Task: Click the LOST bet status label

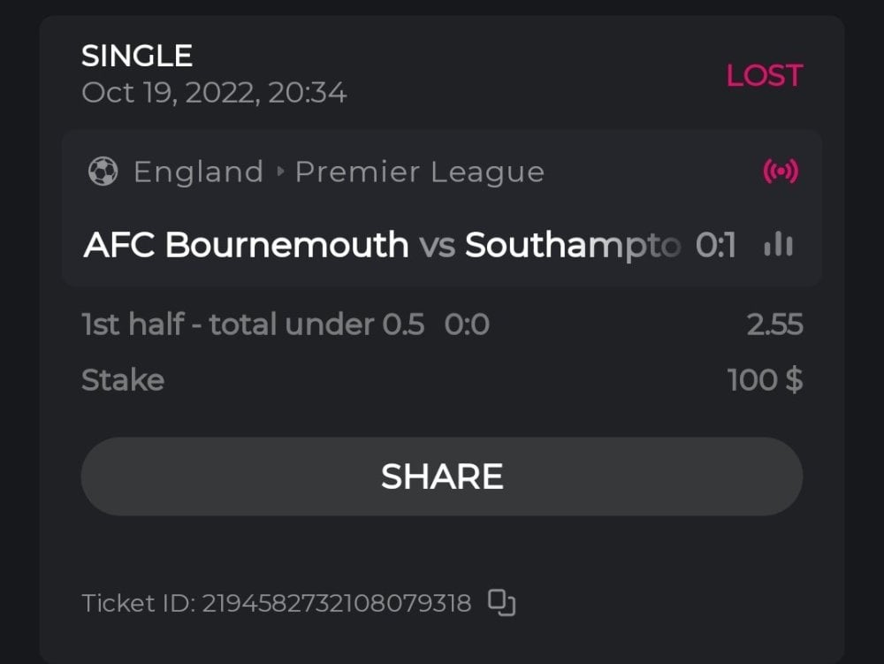Action: (x=764, y=76)
